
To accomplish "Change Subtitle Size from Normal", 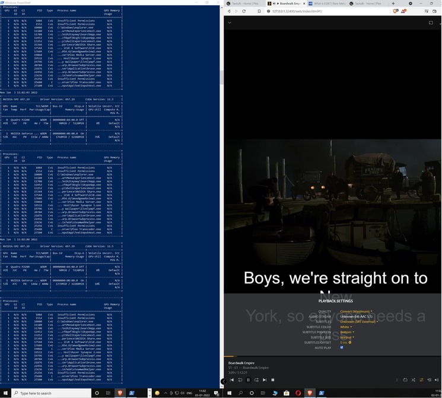I will coord(347,337).
